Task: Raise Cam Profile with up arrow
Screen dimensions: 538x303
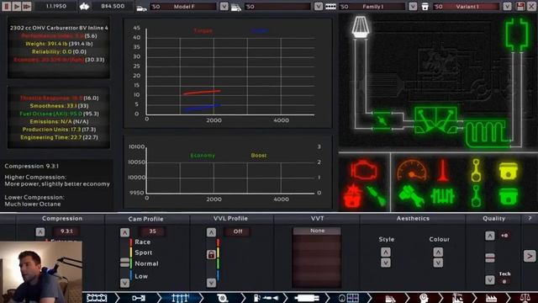Action: point(124,232)
